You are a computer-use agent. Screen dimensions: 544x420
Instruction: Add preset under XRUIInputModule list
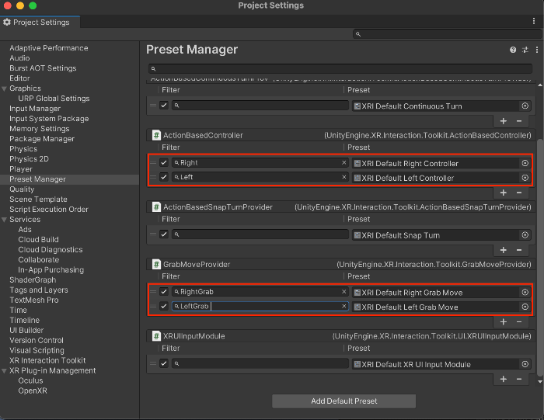pos(504,379)
